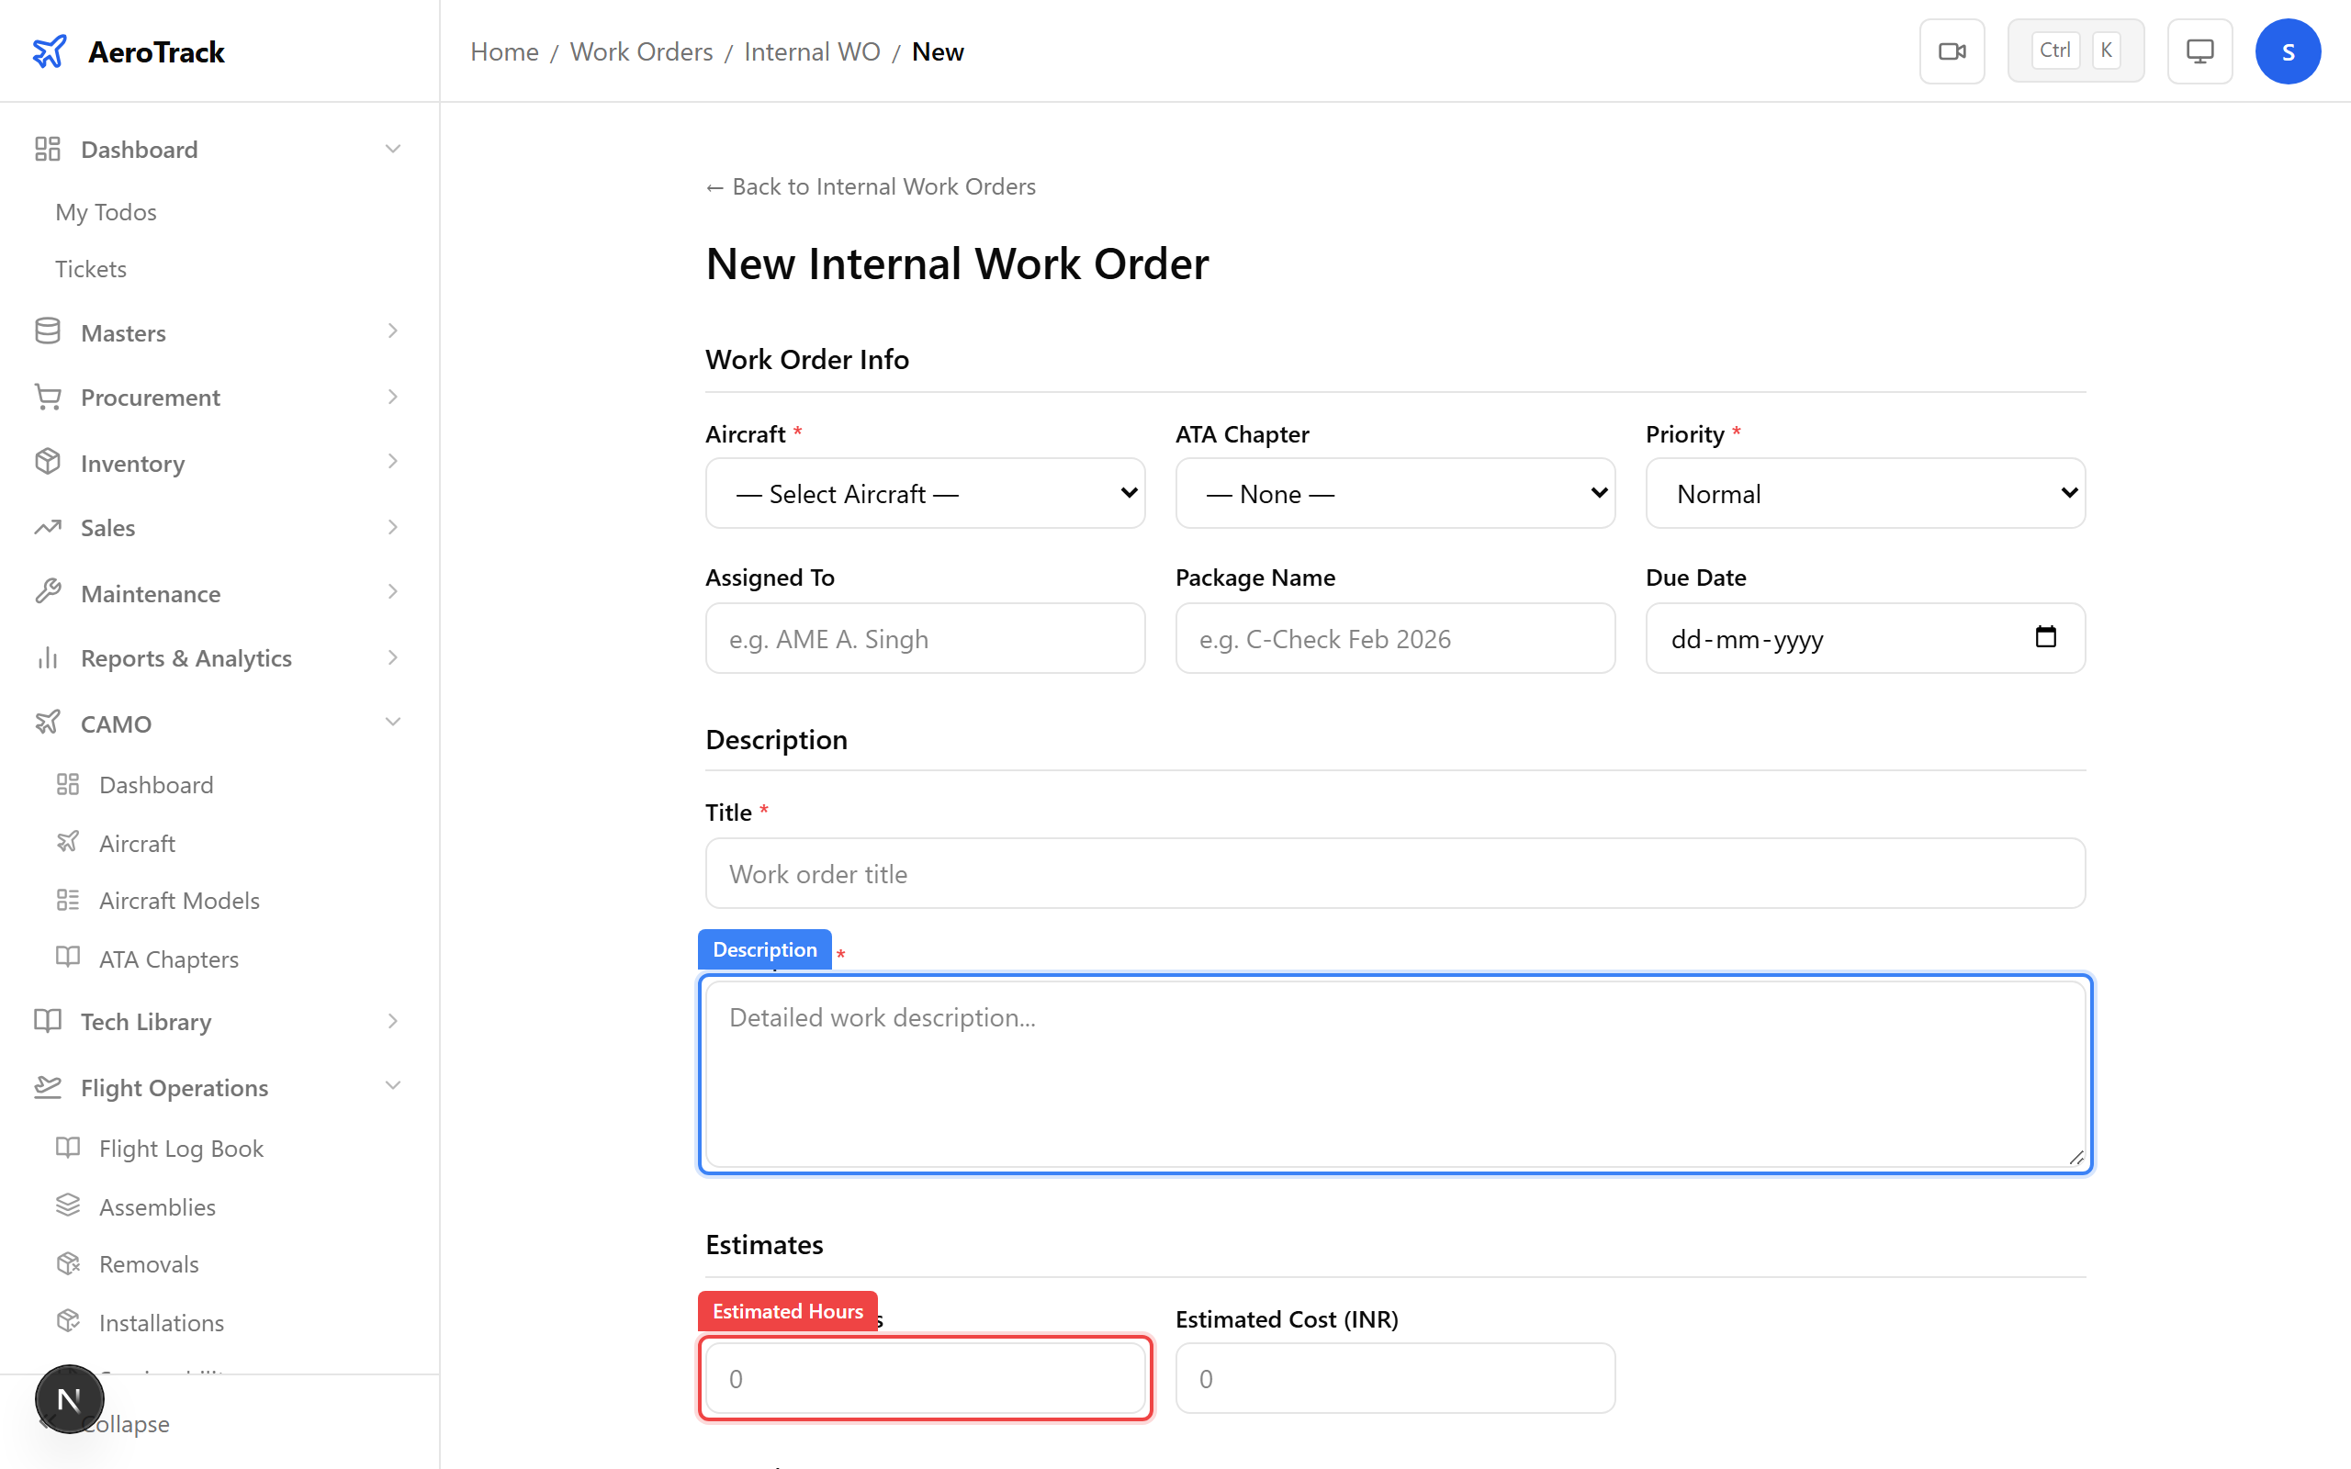Open the user profile avatar
2351x1469 pixels.
coord(2288,50)
